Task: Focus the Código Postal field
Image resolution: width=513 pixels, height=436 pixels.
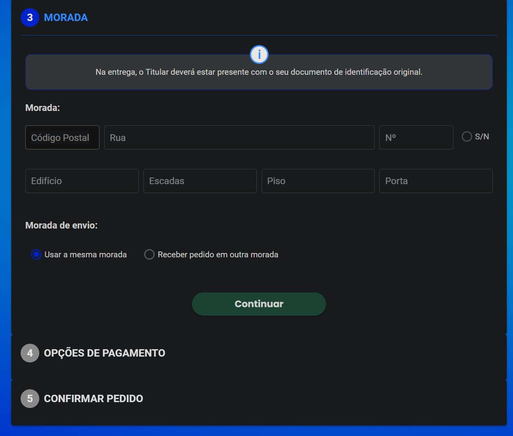Action: (62, 137)
